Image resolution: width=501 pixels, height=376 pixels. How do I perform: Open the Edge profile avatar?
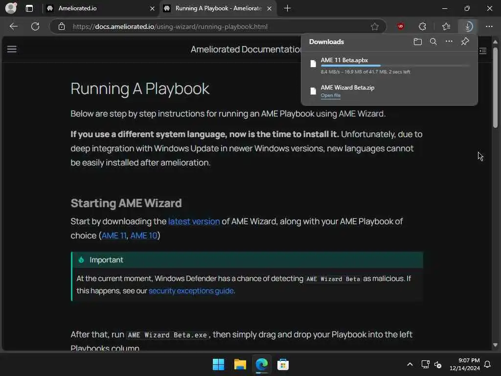pyautogui.click(x=11, y=8)
